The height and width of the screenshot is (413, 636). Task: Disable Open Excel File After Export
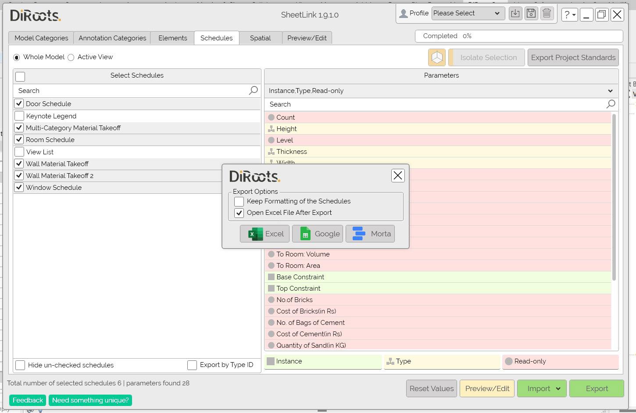239,213
